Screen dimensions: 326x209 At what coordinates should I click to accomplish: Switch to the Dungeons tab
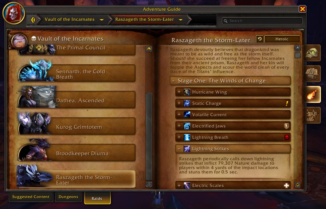pos(68,196)
